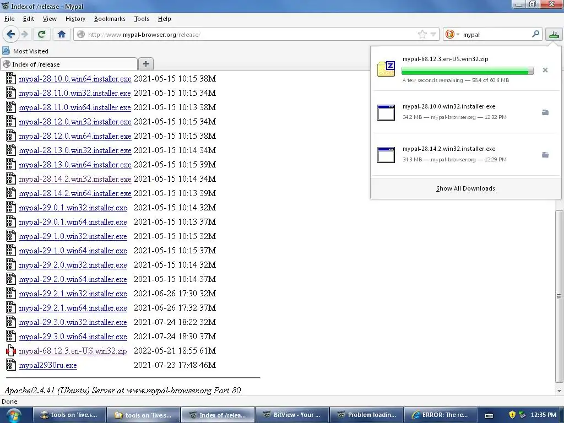Viewport: 564px width, 423px height.
Task: Show All Downloads
Action: (465, 188)
